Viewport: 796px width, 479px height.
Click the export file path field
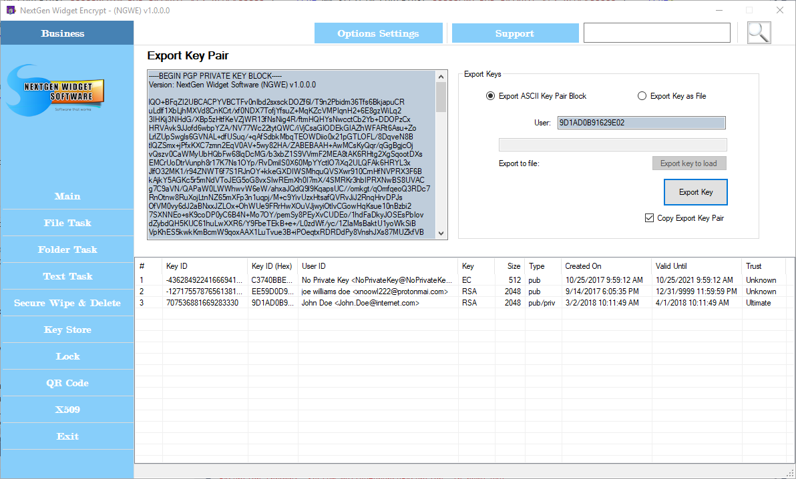pos(613,145)
